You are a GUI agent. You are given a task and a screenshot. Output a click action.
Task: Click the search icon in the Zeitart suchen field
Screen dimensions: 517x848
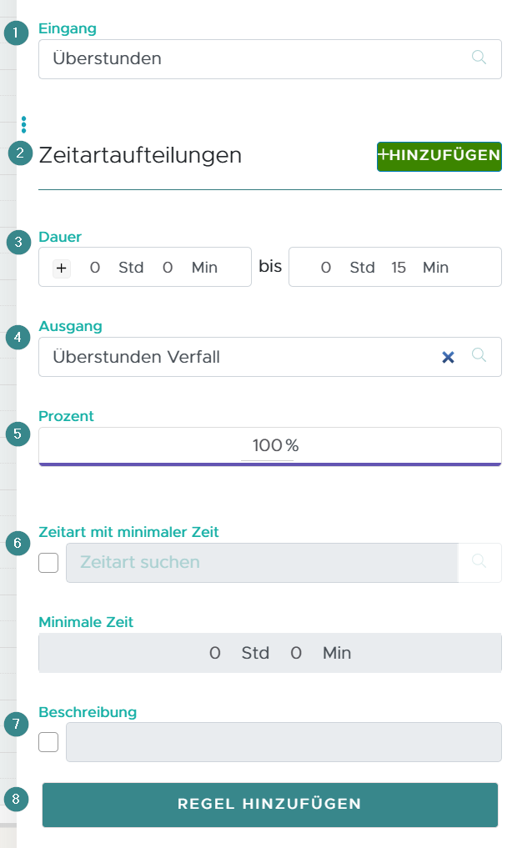point(479,563)
